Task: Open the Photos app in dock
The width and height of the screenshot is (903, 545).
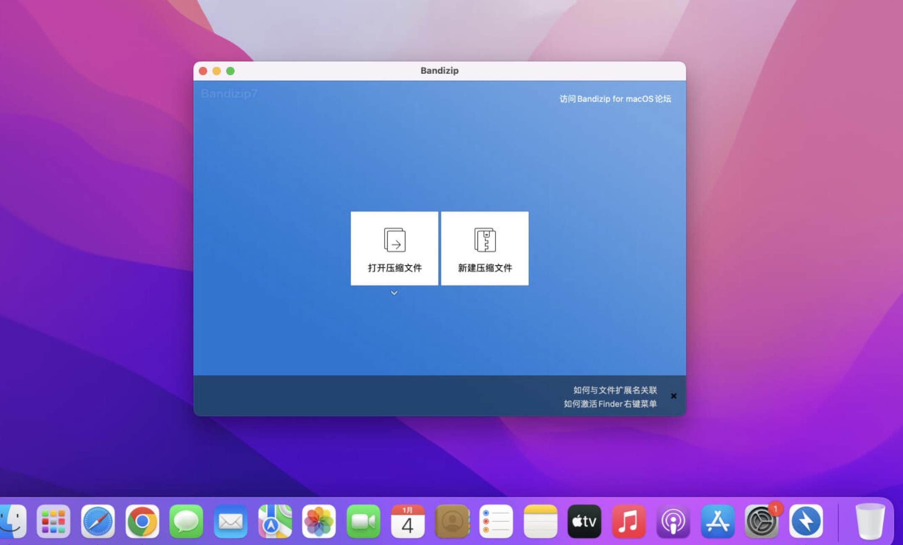Action: tap(319, 521)
